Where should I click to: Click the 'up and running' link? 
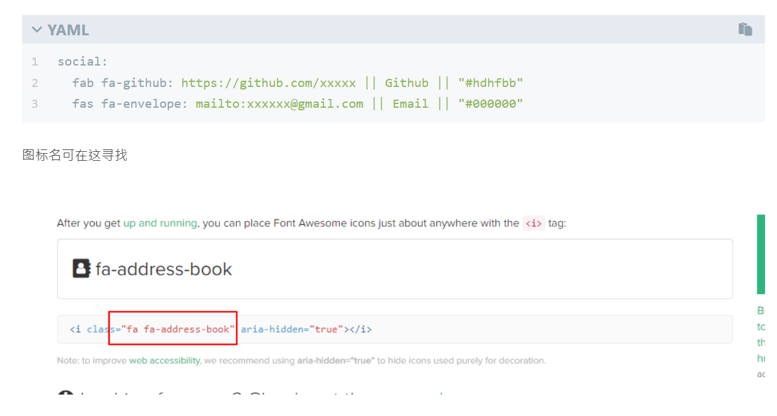tap(160, 223)
